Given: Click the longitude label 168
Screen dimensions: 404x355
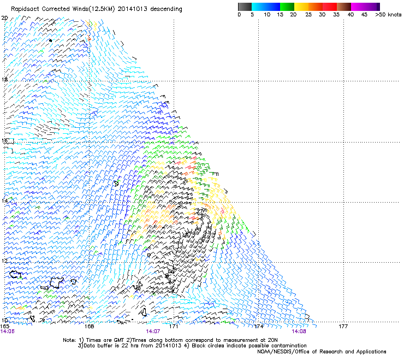Looking at the screenshot, I should click(89, 327).
